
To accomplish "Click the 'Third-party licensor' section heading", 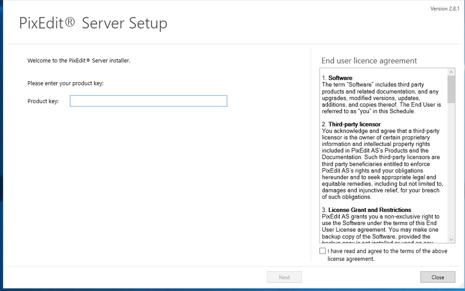I will [x=354, y=125].
